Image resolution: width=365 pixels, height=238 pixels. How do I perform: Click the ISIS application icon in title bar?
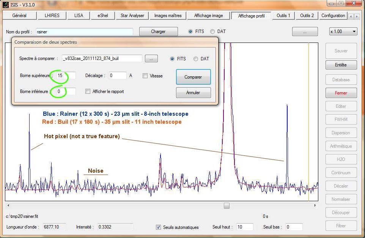(x=6, y=5)
